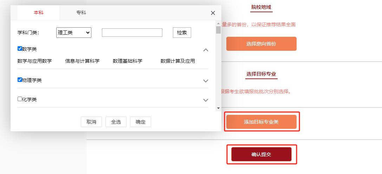
Task: Click the 确定 confirm button
Action: (141, 122)
